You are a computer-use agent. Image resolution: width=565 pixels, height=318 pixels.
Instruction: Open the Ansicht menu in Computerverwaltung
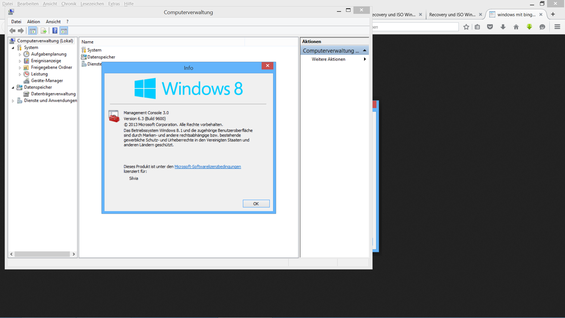[x=53, y=21]
